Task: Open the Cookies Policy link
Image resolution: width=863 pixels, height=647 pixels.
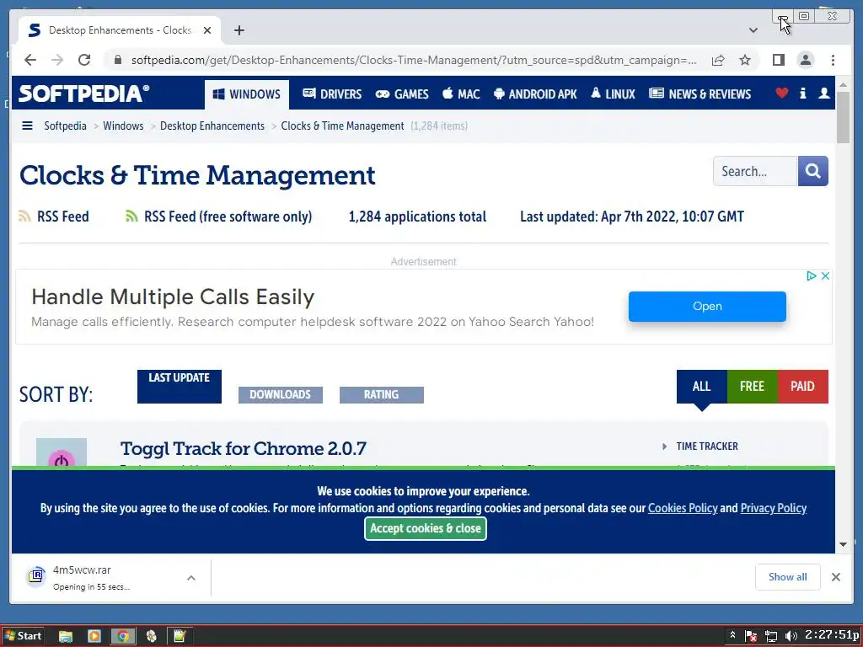Action: [x=683, y=508]
